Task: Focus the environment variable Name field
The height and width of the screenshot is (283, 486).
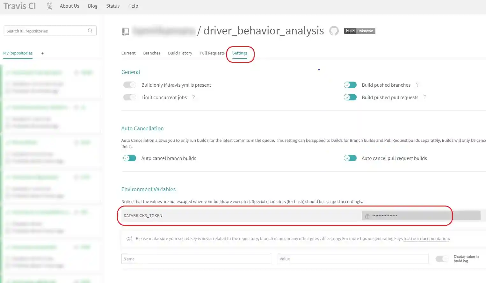Action: 197,259
